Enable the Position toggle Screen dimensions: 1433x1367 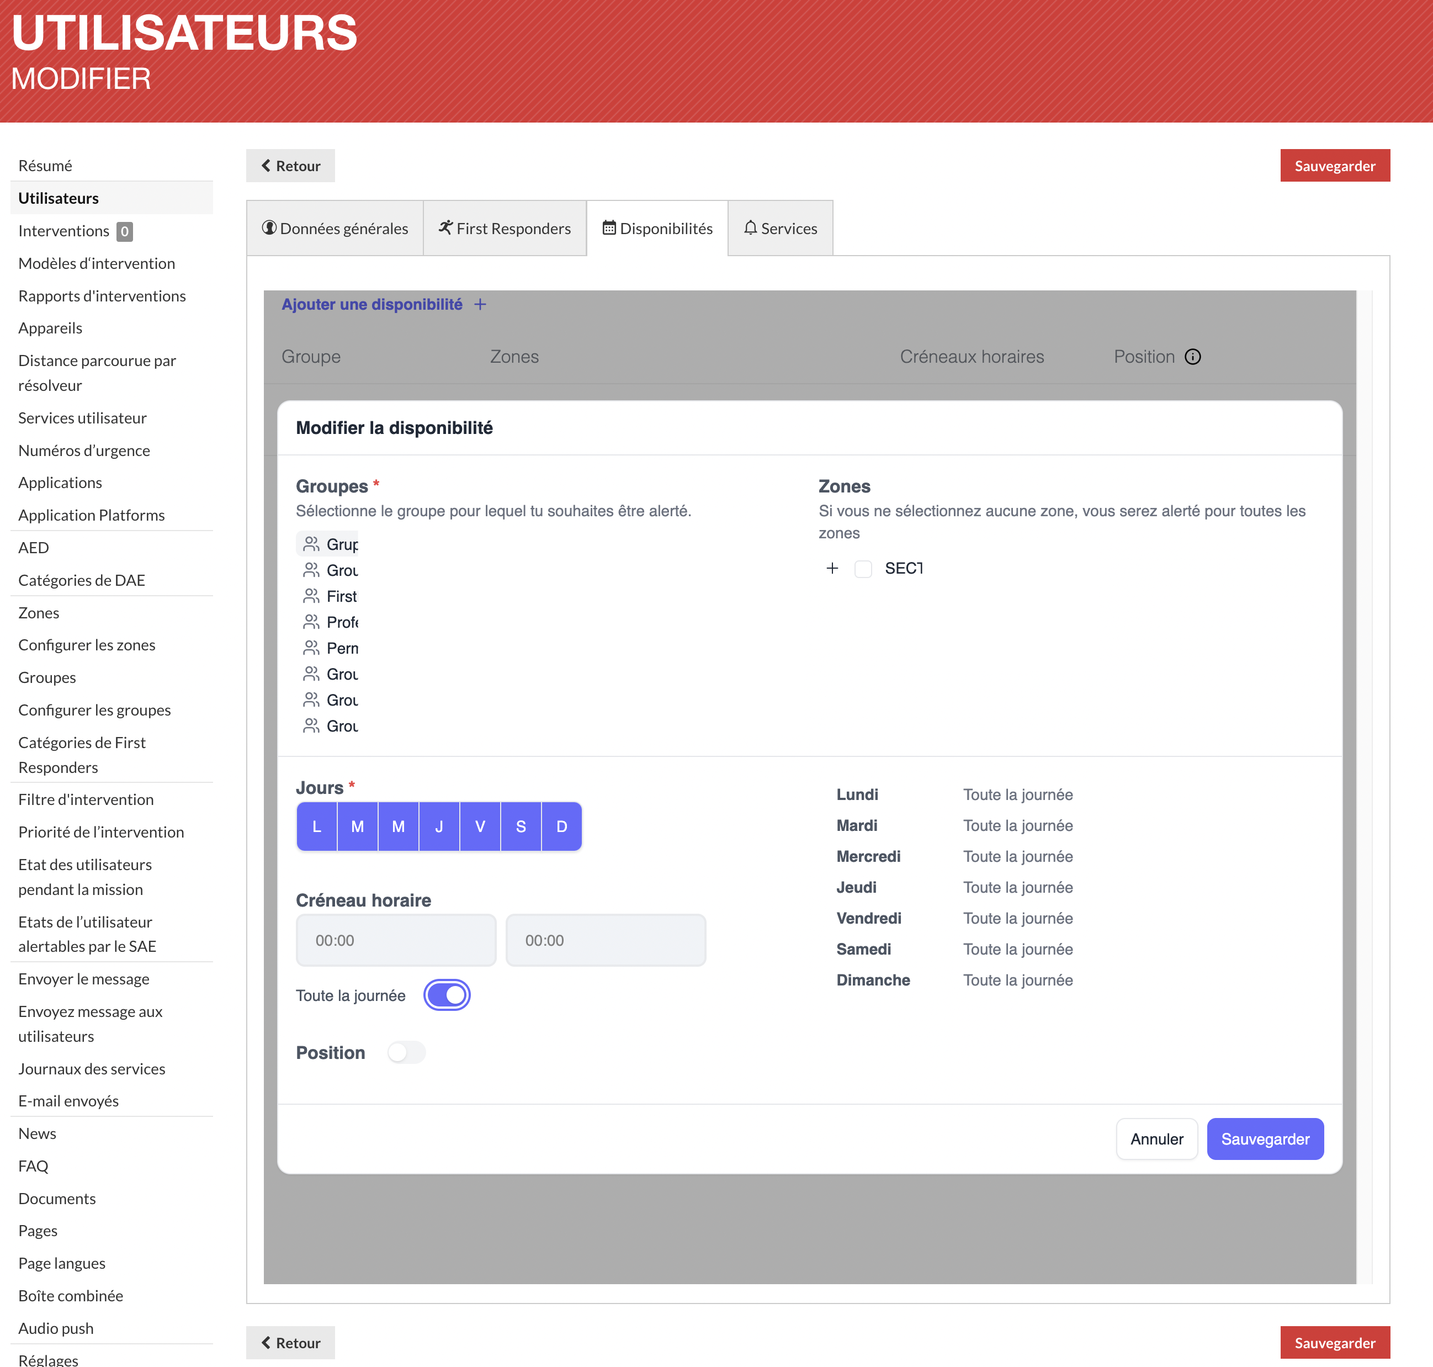tap(406, 1052)
